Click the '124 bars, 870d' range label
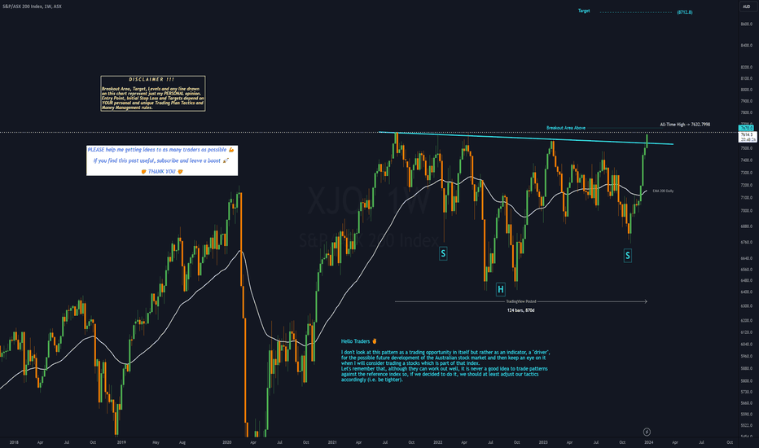759x448 pixels. tap(521, 310)
